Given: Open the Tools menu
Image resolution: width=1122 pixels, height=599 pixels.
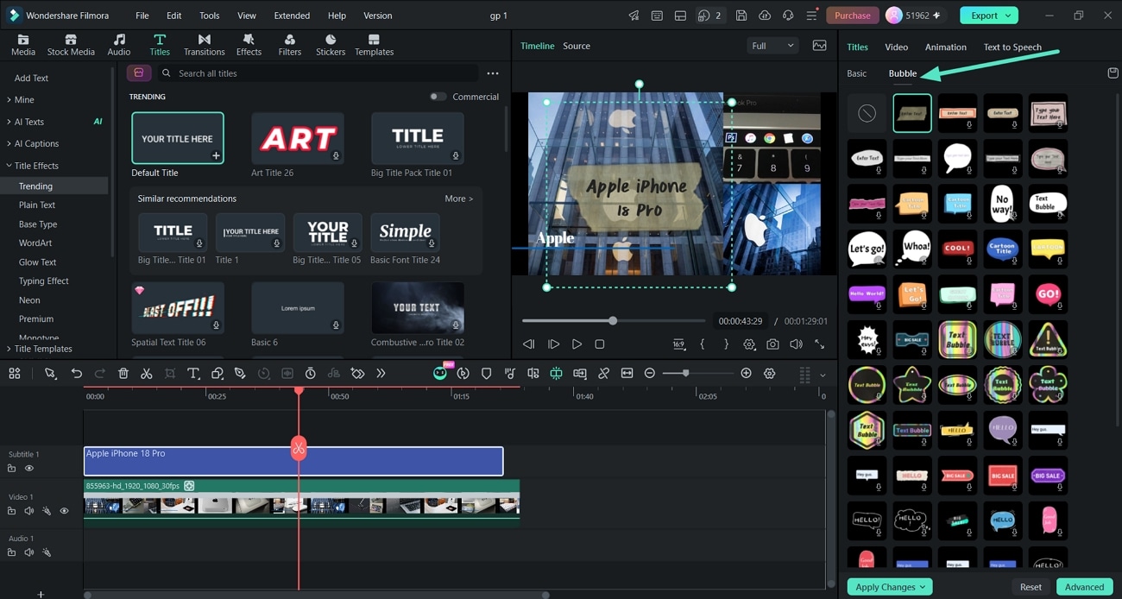Looking at the screenshot, I should [x=209, y=16].
